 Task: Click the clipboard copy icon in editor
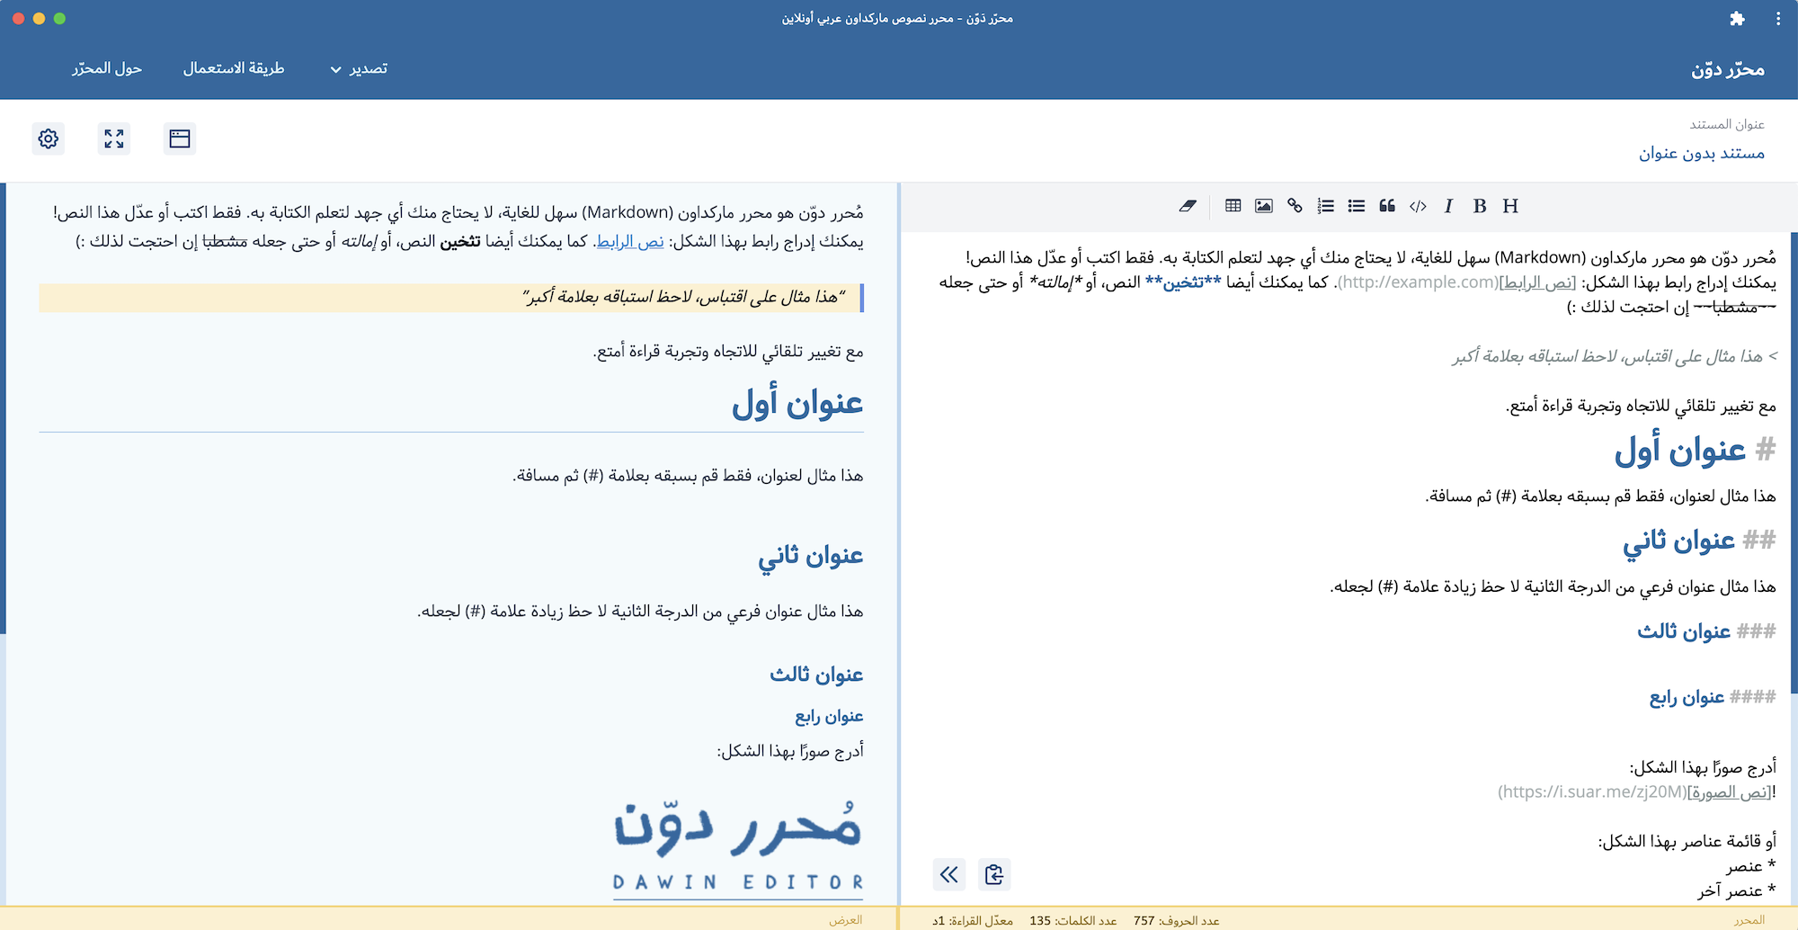[x=994, y=874]
